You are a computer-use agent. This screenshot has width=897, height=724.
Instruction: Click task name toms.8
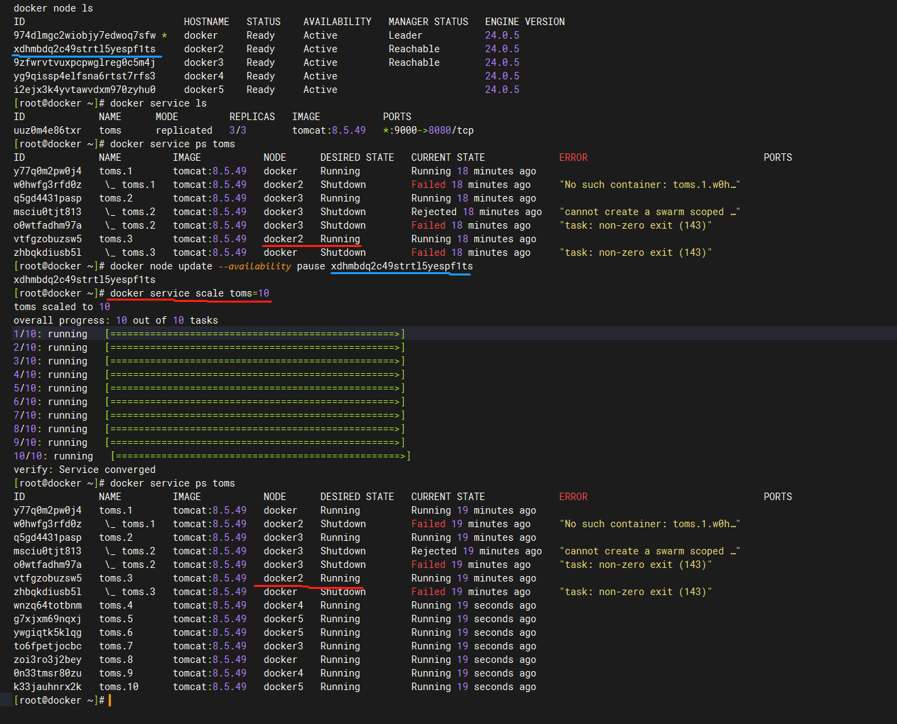[116, 660]
